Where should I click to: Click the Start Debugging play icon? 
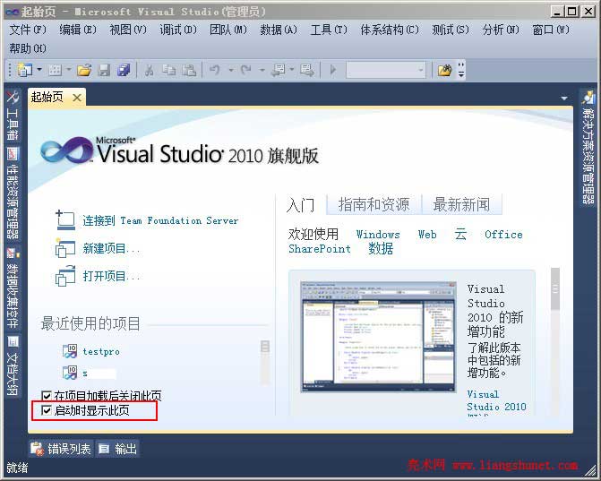point(333,70)
